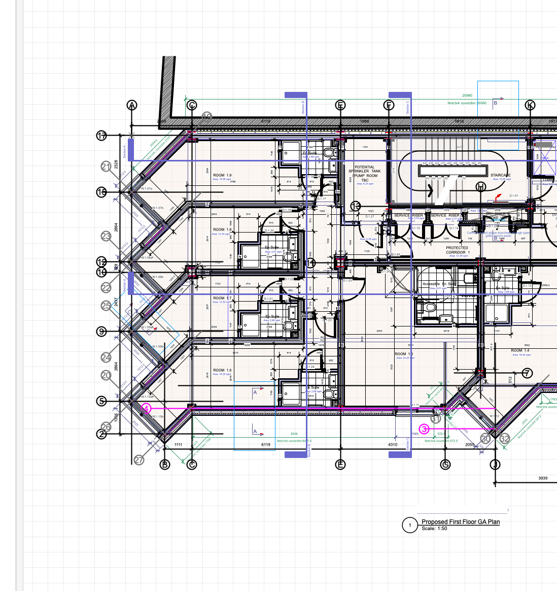This screenshot has width=557, height=591.
Task: Click magenta grid bubble 4
Action: [x=146, y=409]
